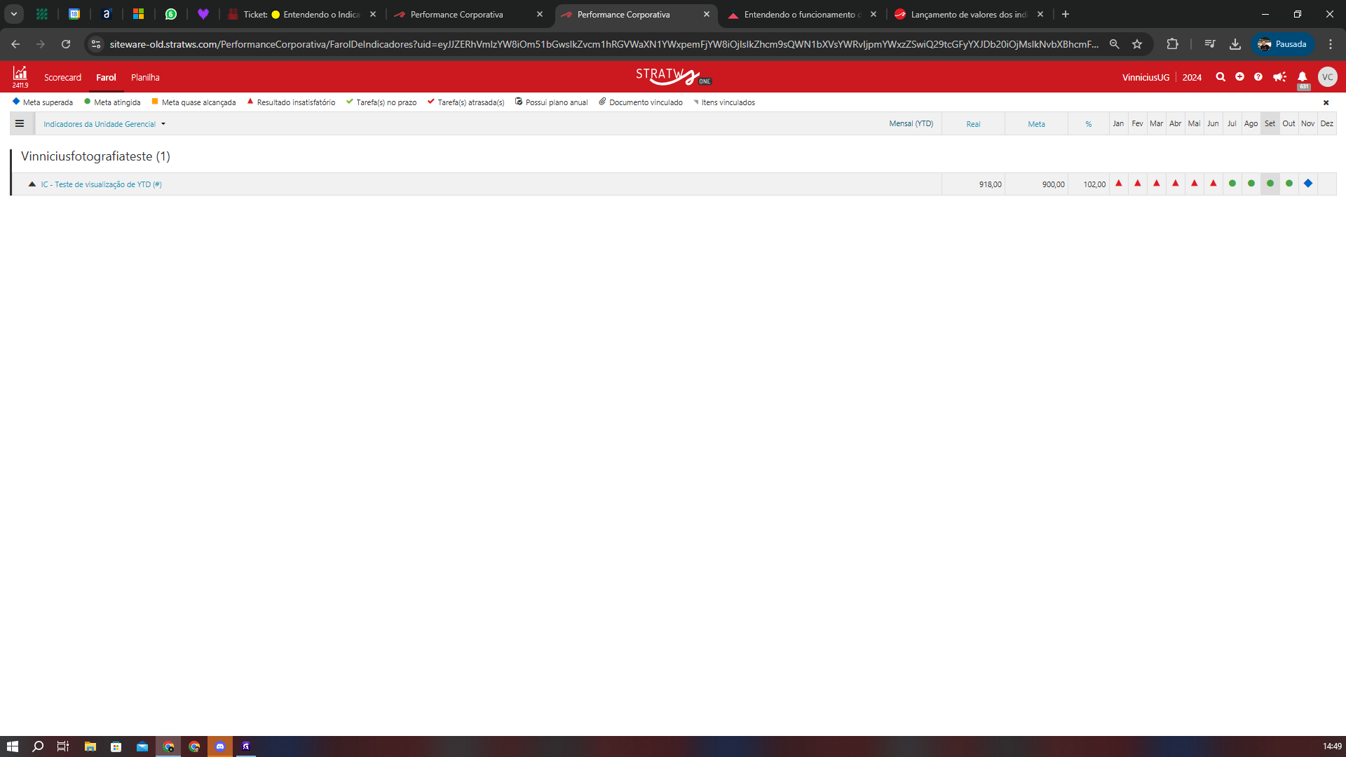Bookmark this page with the star

1137,44
